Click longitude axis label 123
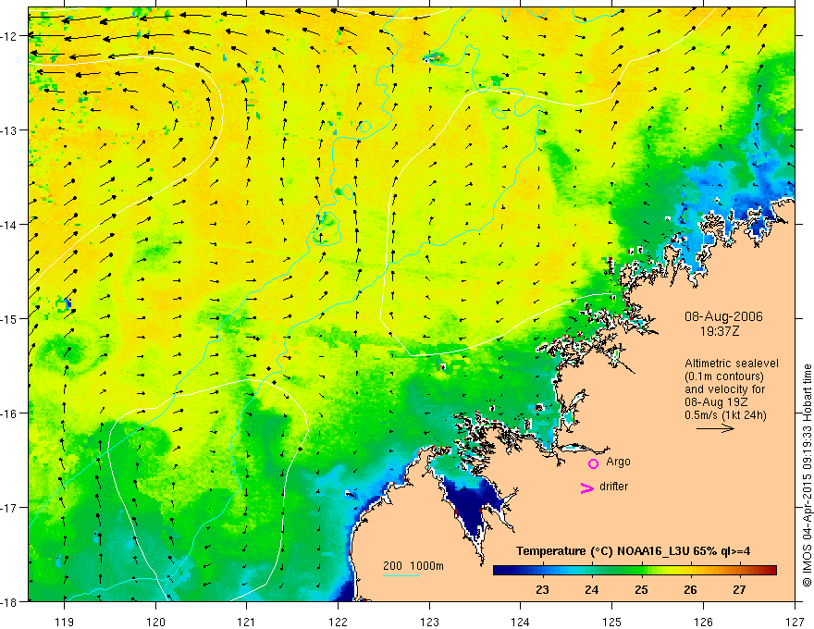Viewport: 814px width, 629px height. 429,622
